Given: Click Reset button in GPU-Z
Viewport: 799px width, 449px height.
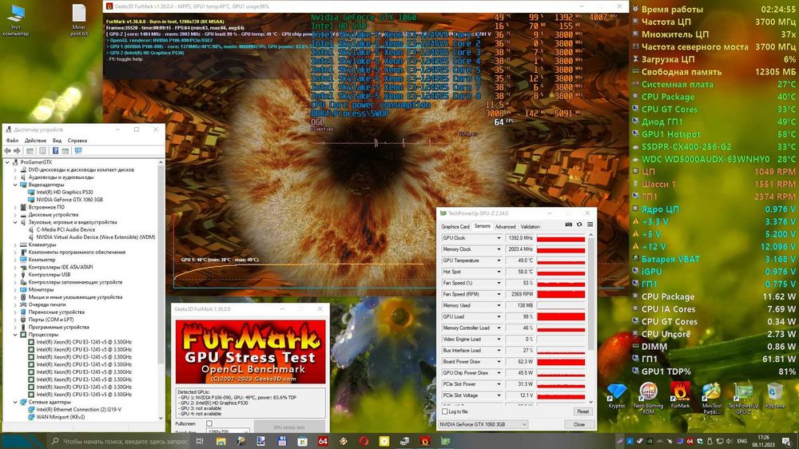Looking at the screenshot, I should (582, 411).
